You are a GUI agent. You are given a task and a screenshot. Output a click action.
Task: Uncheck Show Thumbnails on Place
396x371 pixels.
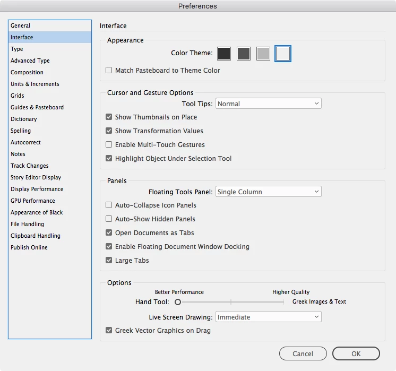point(109,117)
